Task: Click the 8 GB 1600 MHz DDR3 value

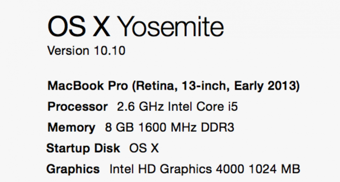Action: [x=170, y=127]
